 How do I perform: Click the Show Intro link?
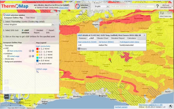(x=64, y=8)
